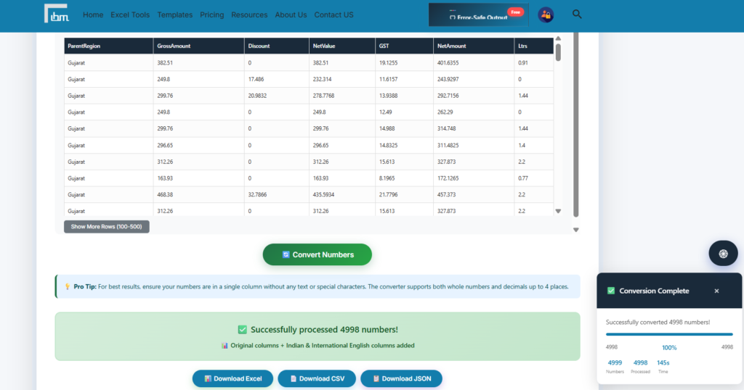The height and width of the screenshot is (390, 744).
Task: Open the Resources menu
Action: [x=249, y=14]
